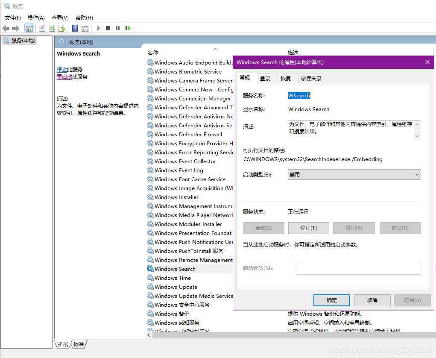Select the Windows Time row
The height and width of the screenshot is (358, 436).
pos(190,278)
